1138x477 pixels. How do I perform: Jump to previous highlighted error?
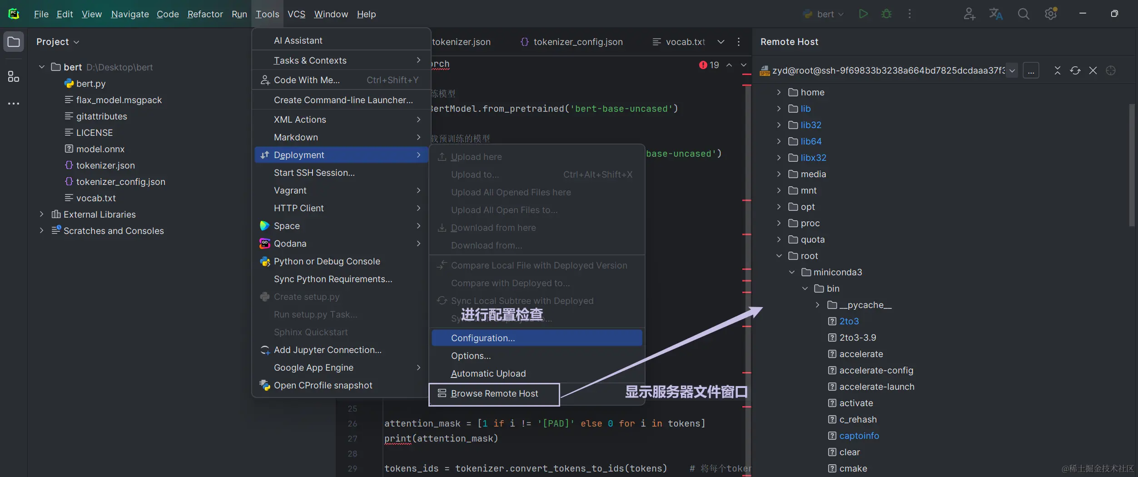[729, 65]
